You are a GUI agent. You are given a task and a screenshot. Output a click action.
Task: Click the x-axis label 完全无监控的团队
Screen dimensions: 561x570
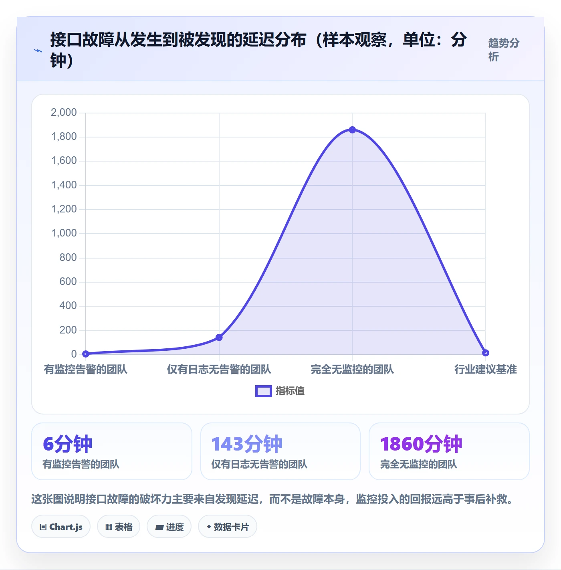tap(352, 370)
